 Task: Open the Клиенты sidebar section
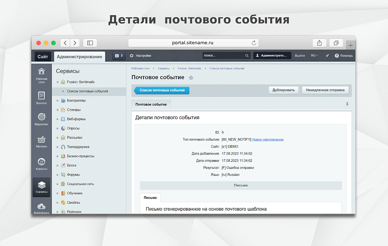[41, 162]
